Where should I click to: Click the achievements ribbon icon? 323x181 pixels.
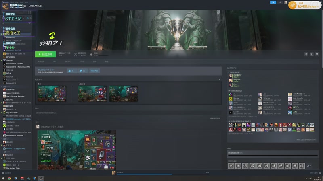tap(91, 54)
